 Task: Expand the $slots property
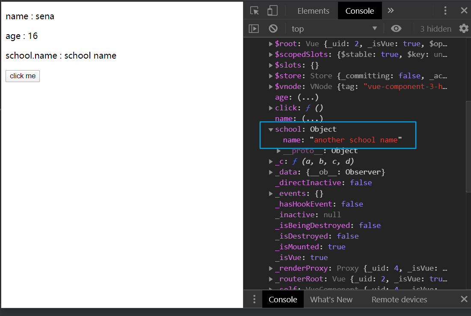271,65
